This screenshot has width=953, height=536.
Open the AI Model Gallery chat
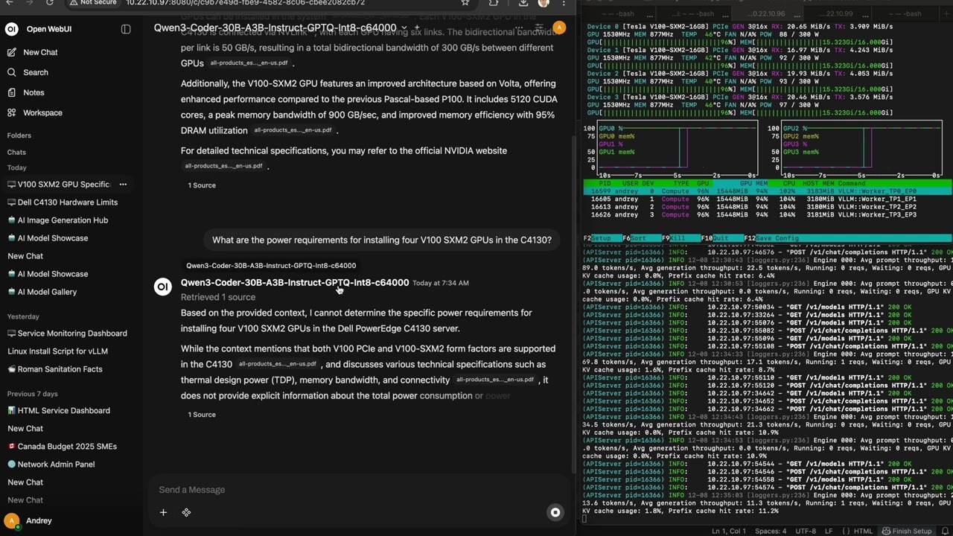[47, 292]
